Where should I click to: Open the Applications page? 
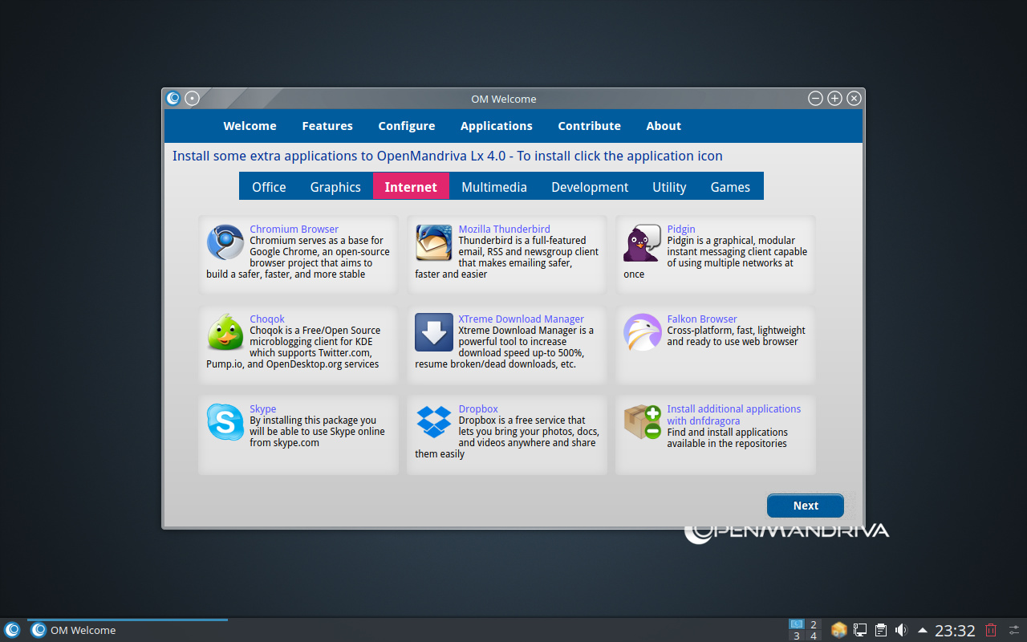[x=497, y=126]
